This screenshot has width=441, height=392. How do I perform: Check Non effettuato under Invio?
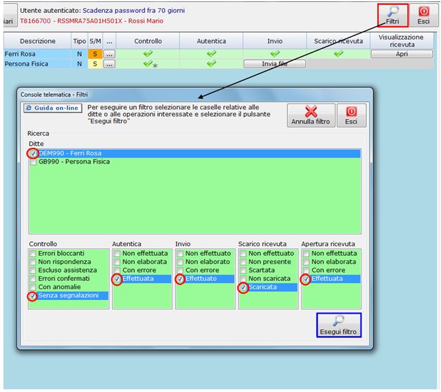click(x=180, y=254)
